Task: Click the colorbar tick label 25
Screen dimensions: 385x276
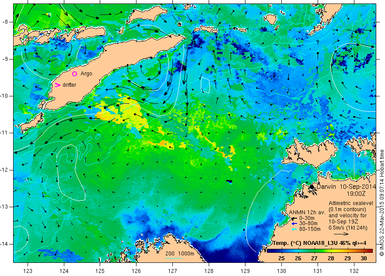Action: point(281,258)
